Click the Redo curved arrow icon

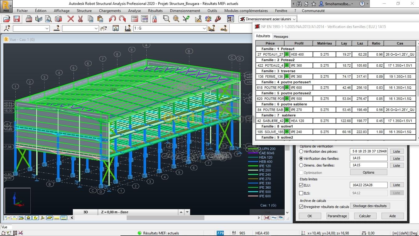(x=122, y=19)
